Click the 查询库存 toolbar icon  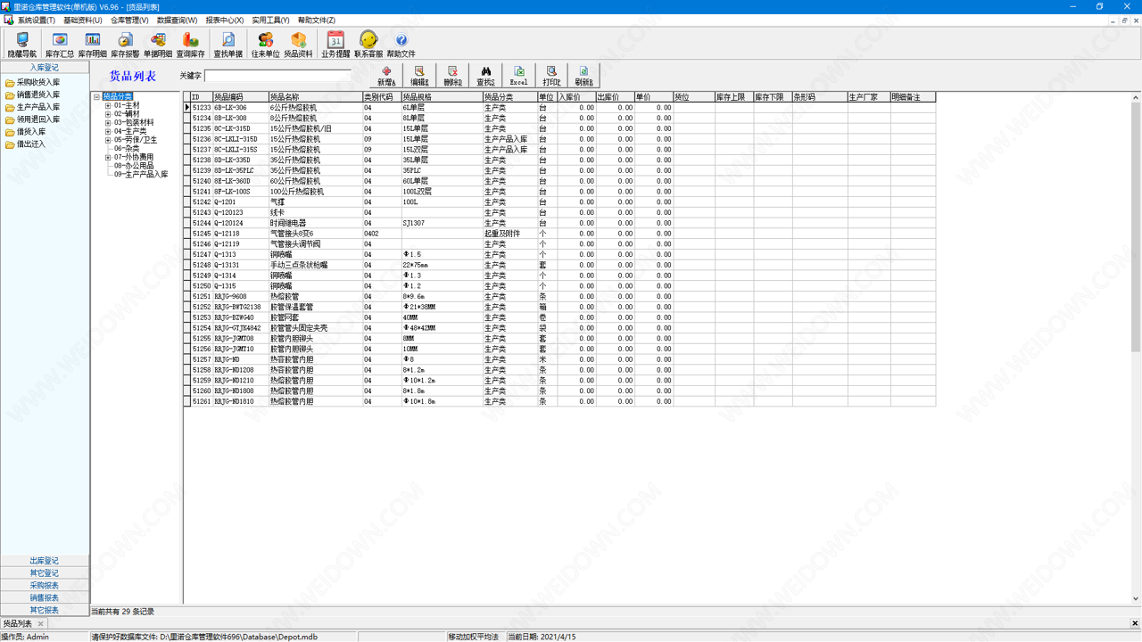coord(191,45)
